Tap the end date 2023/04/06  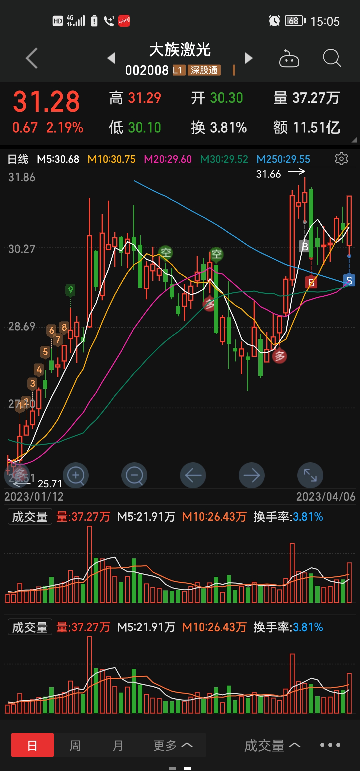tap(326, 497)
